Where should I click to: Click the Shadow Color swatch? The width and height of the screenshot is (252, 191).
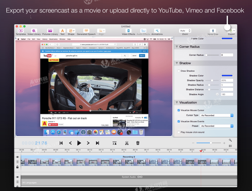227,75
